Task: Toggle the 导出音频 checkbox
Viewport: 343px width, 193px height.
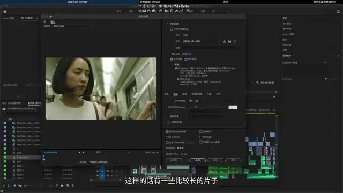Action: 186,59
